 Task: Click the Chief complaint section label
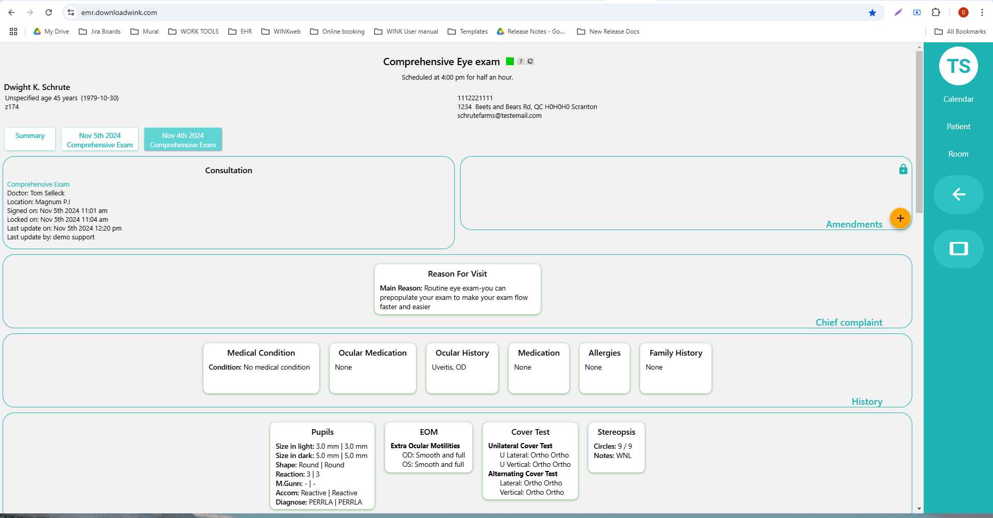tap(849, 323)
